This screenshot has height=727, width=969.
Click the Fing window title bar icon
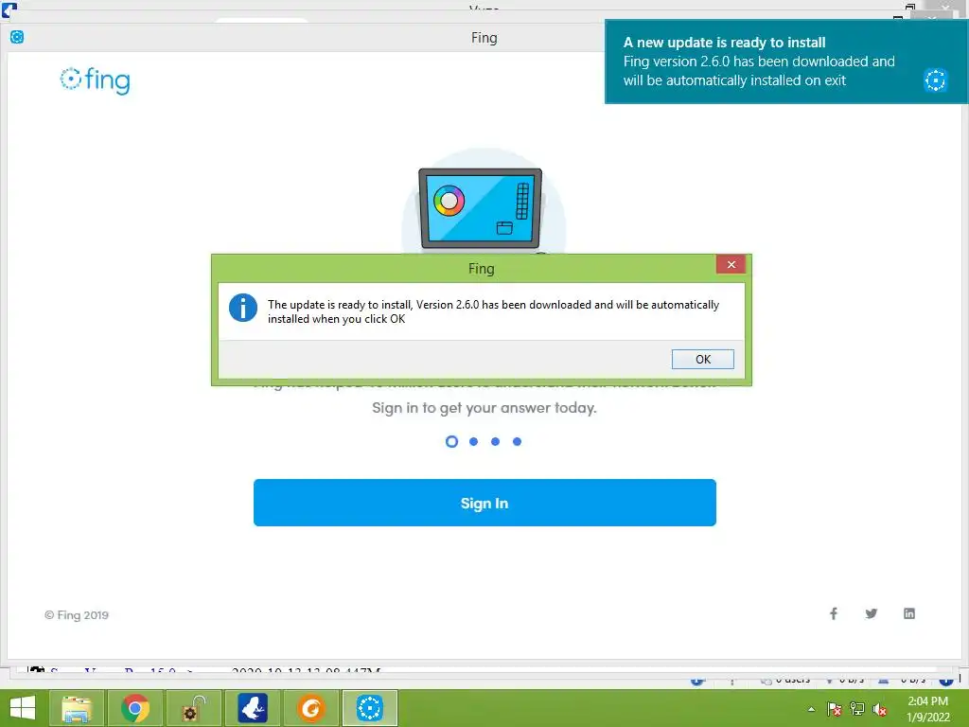pyautogui.click(x=17, y=37)
